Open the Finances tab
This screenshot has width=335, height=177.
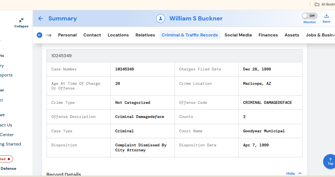(x=268, y=35)
